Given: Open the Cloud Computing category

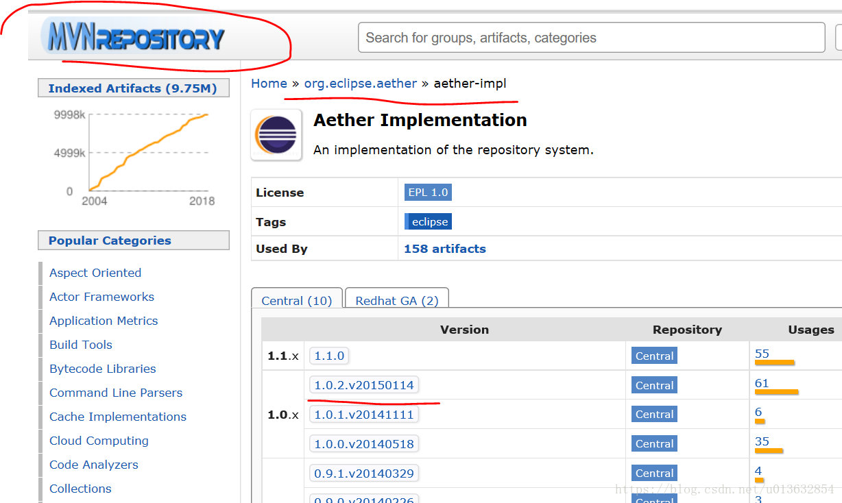Looking at the screenshot, I should (99, 441).
